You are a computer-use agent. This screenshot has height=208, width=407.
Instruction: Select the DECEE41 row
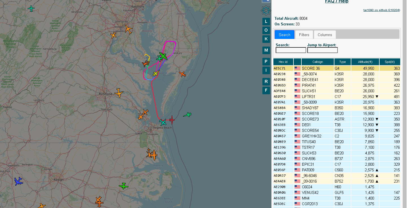click(x=337, y=80)
